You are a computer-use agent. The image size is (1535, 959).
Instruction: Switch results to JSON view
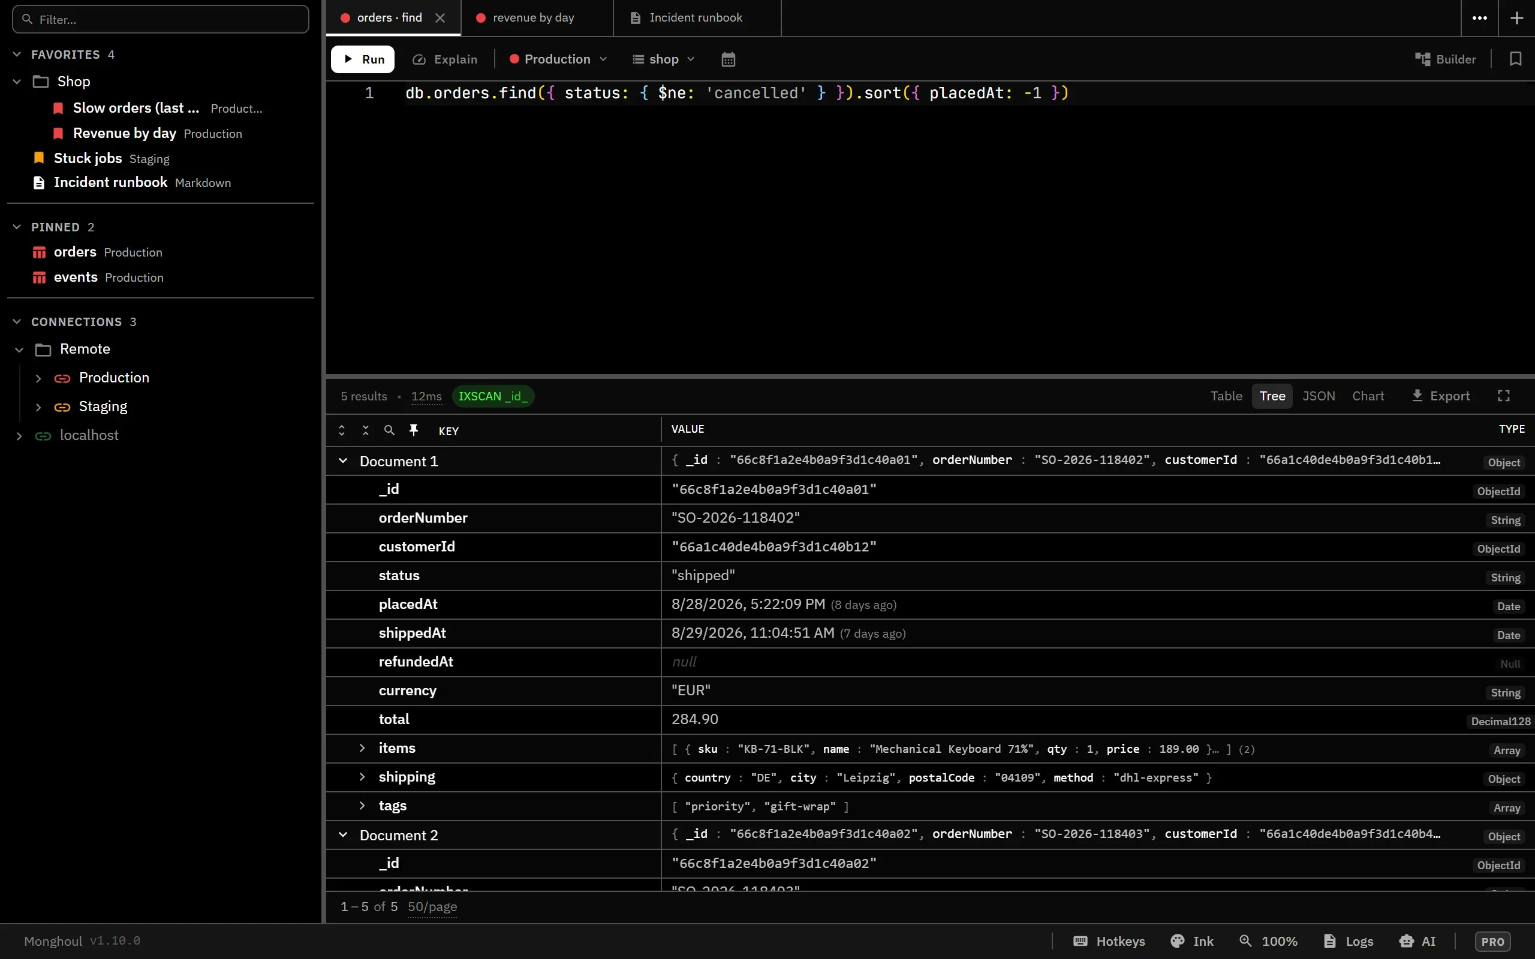click(x=1319, y=396)
